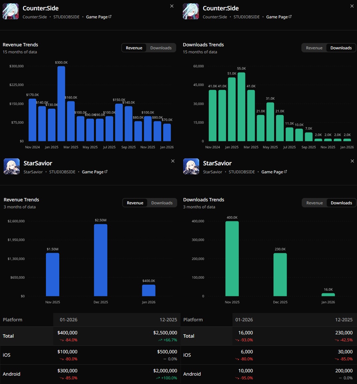This screenshot has width=357, height=384.
Task: Select Downloads toggle in StarSavior Downloads Trends
Action: 341,203
